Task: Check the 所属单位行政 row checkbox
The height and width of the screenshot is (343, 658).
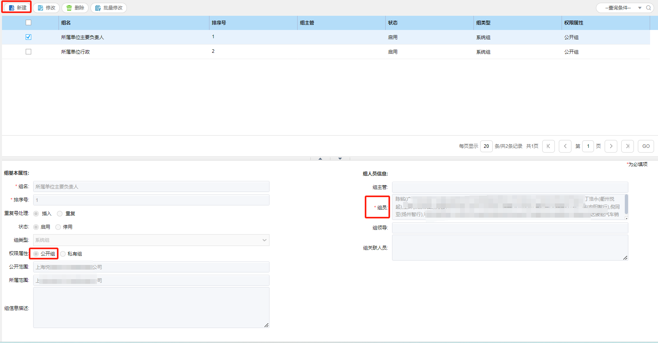Action: [28, 52]
